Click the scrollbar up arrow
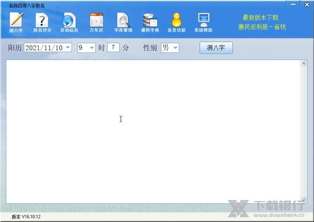The image size is (314, 222). 304,63
